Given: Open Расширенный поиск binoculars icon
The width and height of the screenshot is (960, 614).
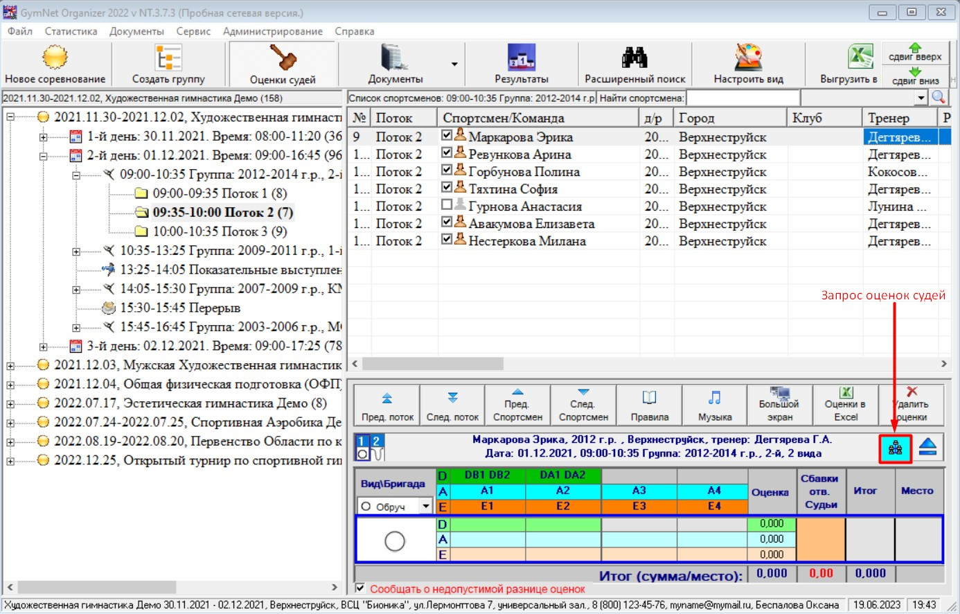Looking at the screenshot, I should 634,58.
